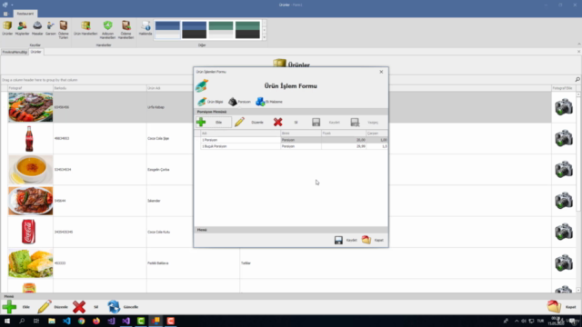Screen dimensions: 582x327
Task: Switch to the Porsiyon section in the form
Action: pos(239,102)
